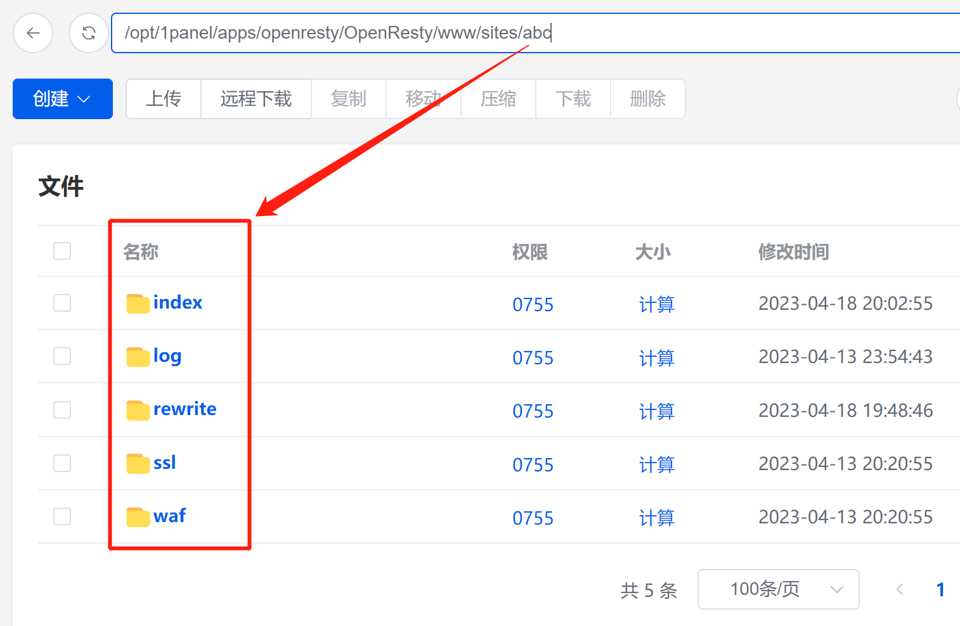The width and height of the screenshot is (960, 626).
Task: Click the 删除 delete button
Action: click(x=647, y=99)
